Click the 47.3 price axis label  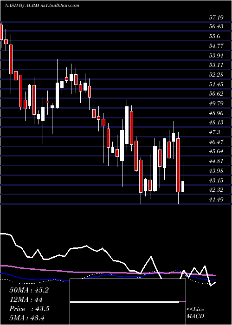tap(214, 132)
